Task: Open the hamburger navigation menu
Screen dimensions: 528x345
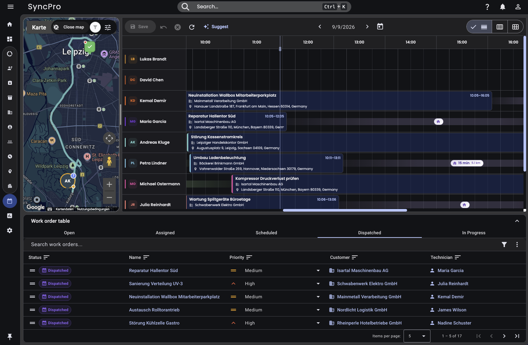Action: [10, 7]
